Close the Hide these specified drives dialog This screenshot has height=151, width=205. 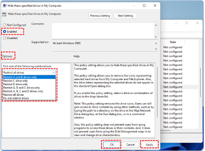tap(155, 5)
